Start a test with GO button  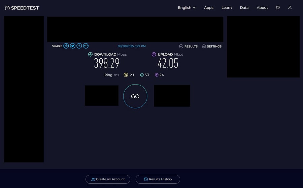[135, 96]
